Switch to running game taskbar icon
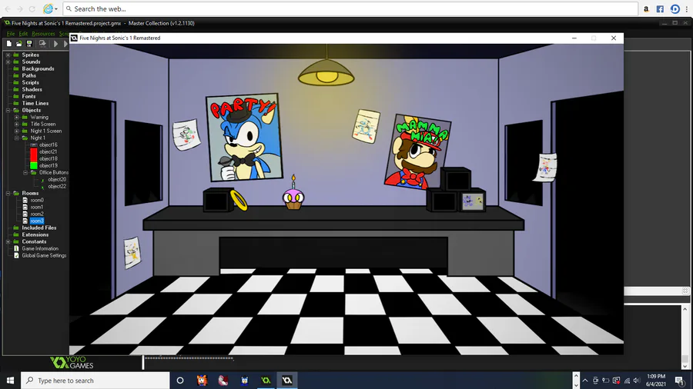This screenshot has height=389, width=693. (x=287, y=381)
